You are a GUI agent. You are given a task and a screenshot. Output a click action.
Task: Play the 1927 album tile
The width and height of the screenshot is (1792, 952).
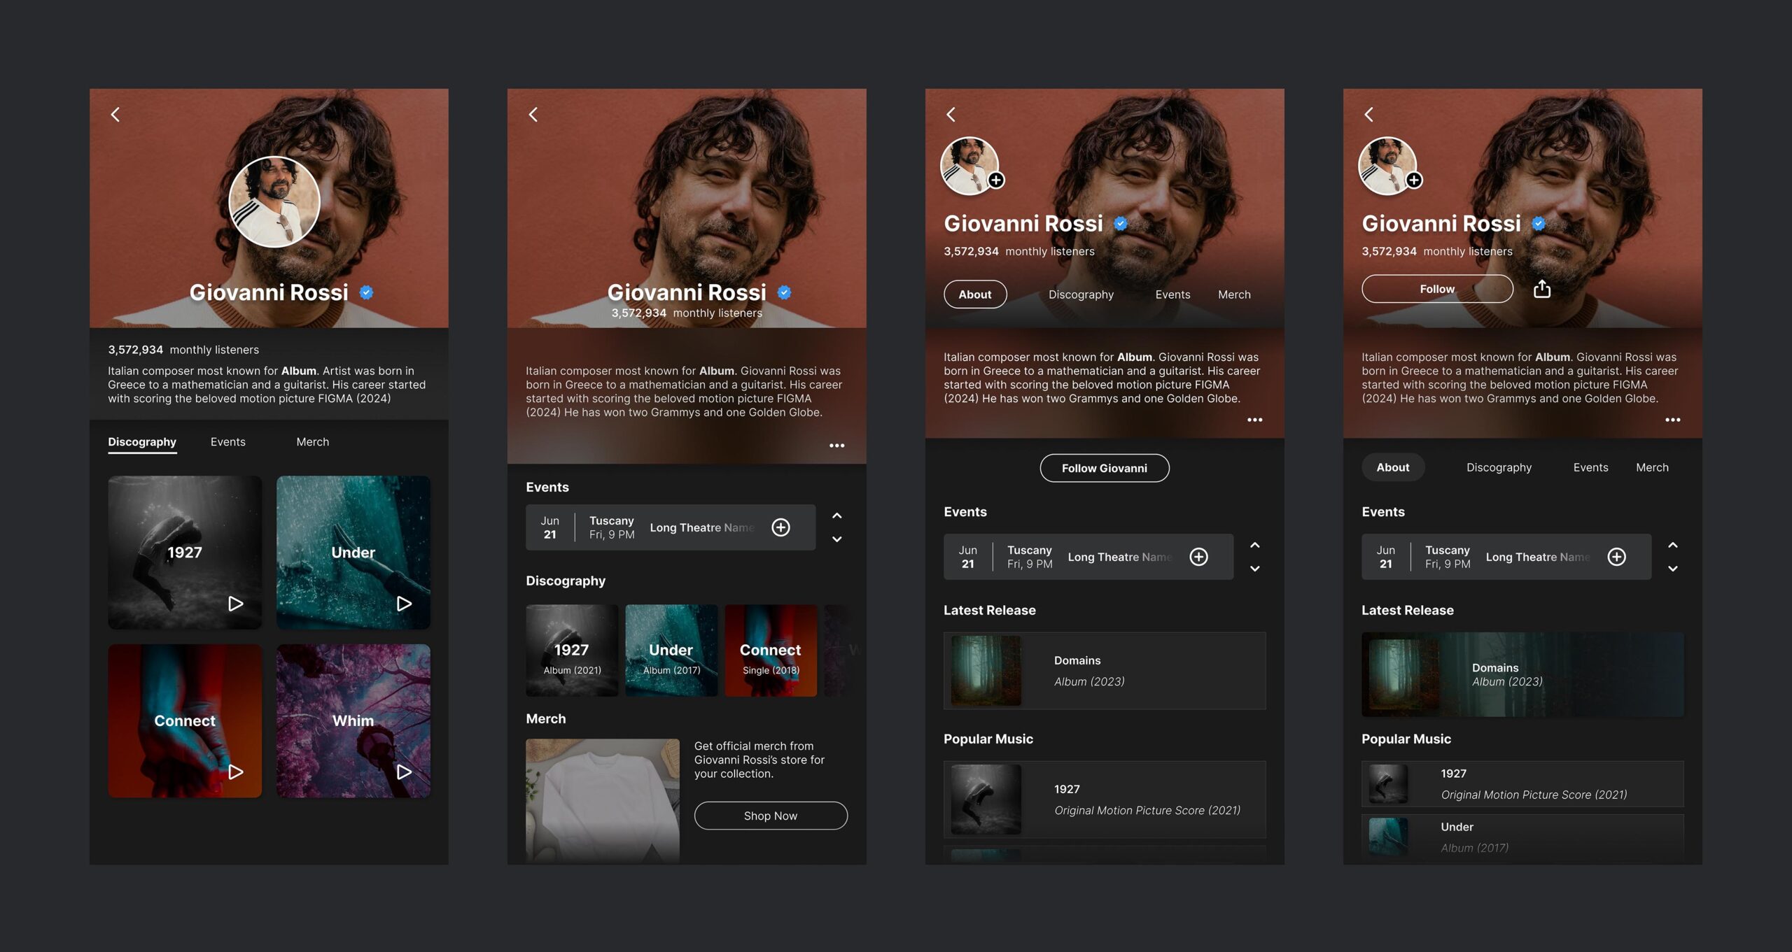click(x=236, y=604)
